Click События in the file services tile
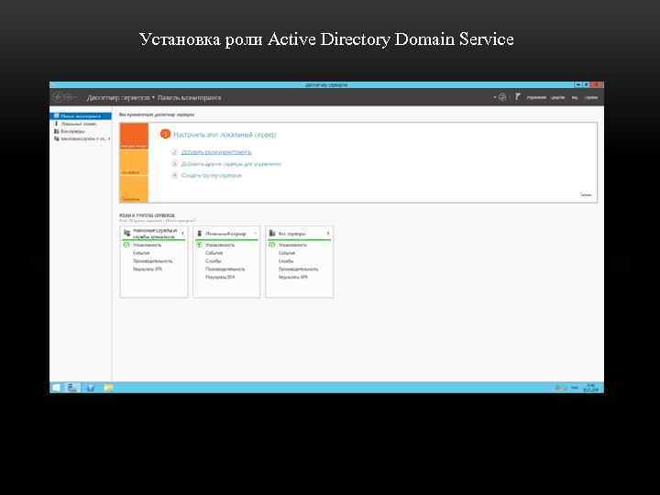 [x=141, y=253]
